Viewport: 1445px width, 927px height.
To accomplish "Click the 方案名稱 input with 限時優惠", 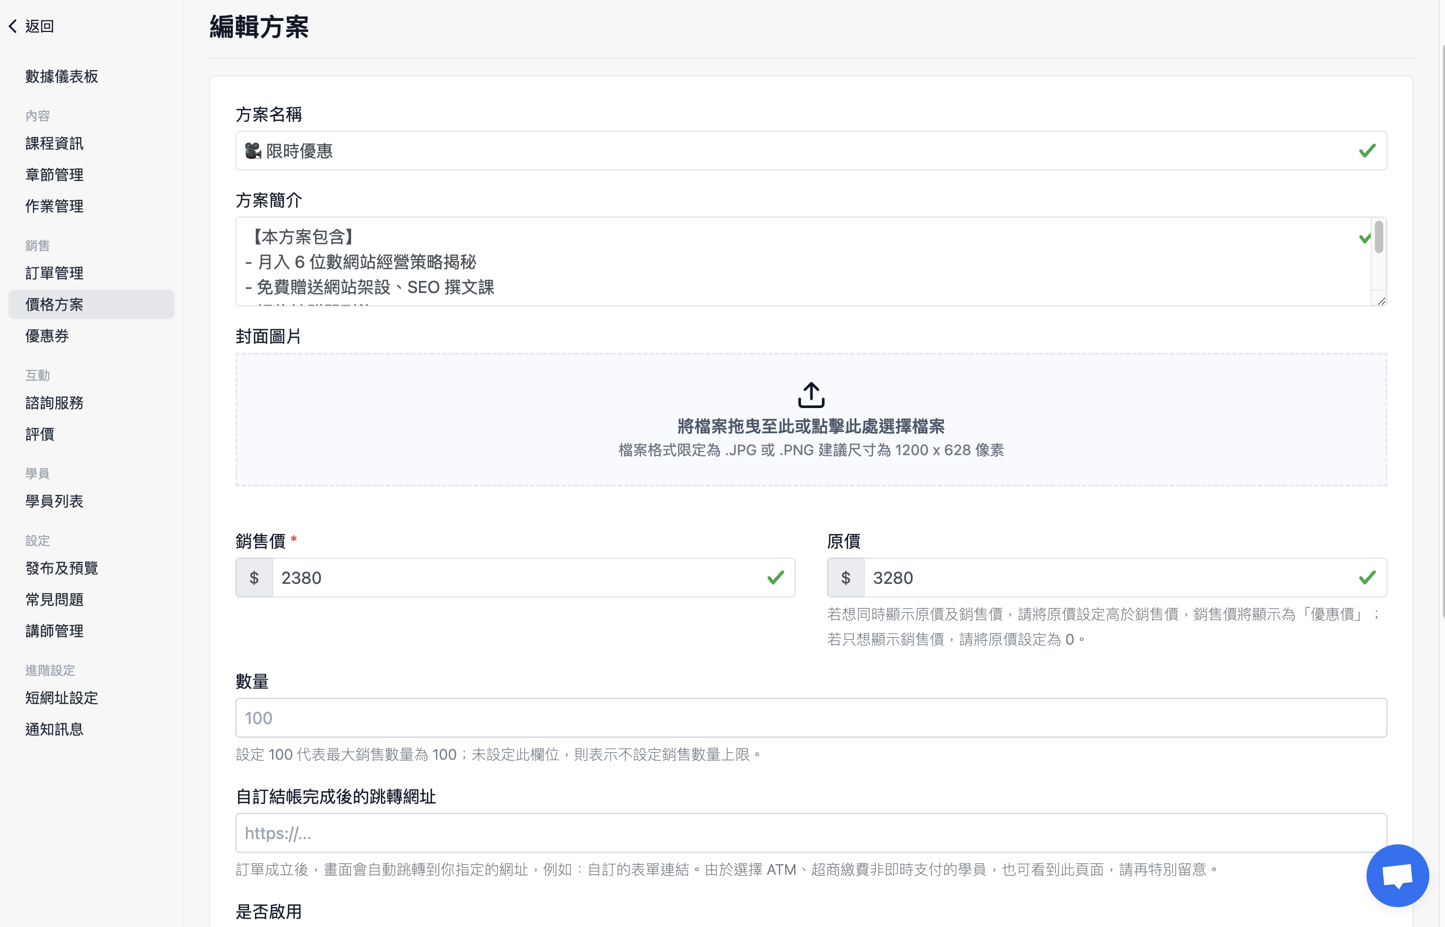I will pyautogui.click(x=811, y=151).
